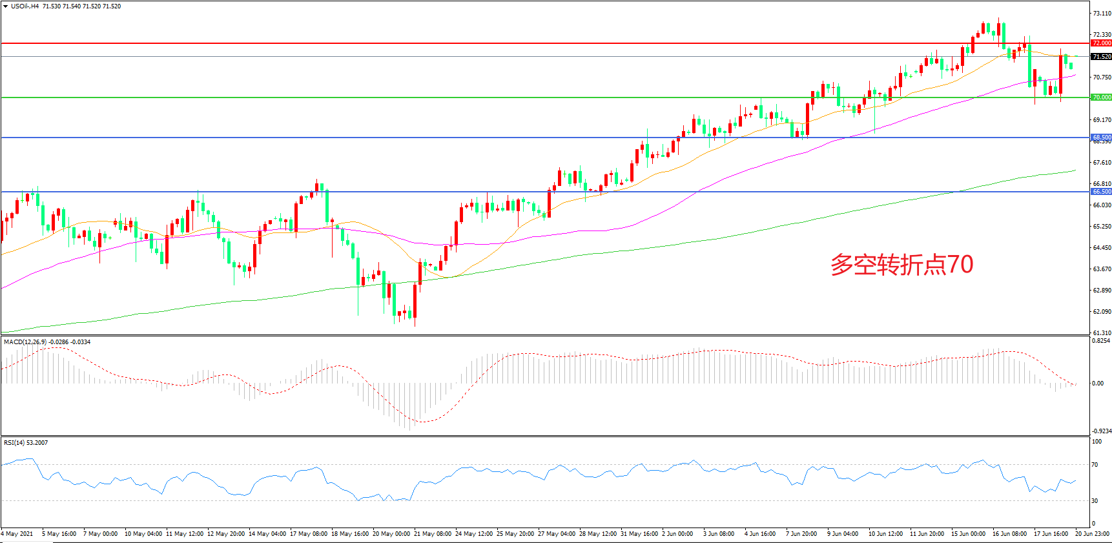Select the red 72.000 price tag
This screenshot has width=1112, height=543.
click(1101, 43)
